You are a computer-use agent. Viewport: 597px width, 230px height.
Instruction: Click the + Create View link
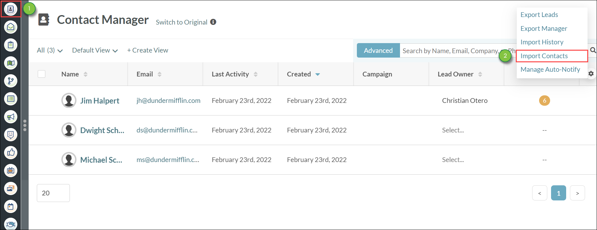(x=148, y=50)
